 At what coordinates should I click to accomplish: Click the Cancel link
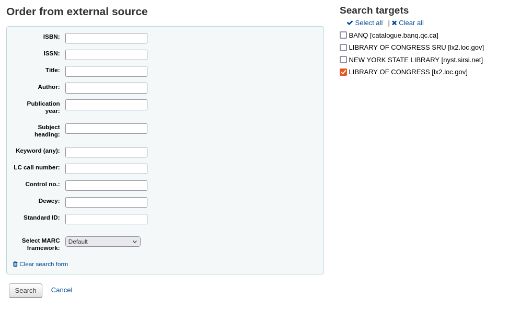(x=61, y=290)
